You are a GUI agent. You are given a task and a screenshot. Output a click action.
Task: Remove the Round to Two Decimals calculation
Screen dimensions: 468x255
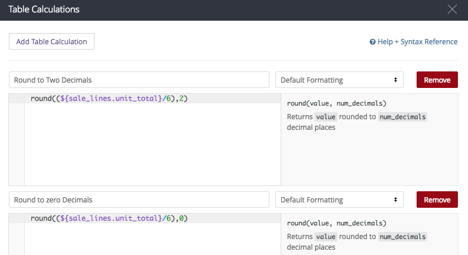point(437,80)
